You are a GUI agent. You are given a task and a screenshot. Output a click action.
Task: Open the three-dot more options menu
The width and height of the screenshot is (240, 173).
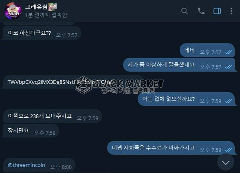[x=231, y=11]
